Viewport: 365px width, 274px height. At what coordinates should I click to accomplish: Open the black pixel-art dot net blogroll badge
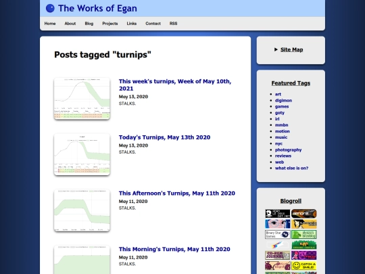pos(278,214)
